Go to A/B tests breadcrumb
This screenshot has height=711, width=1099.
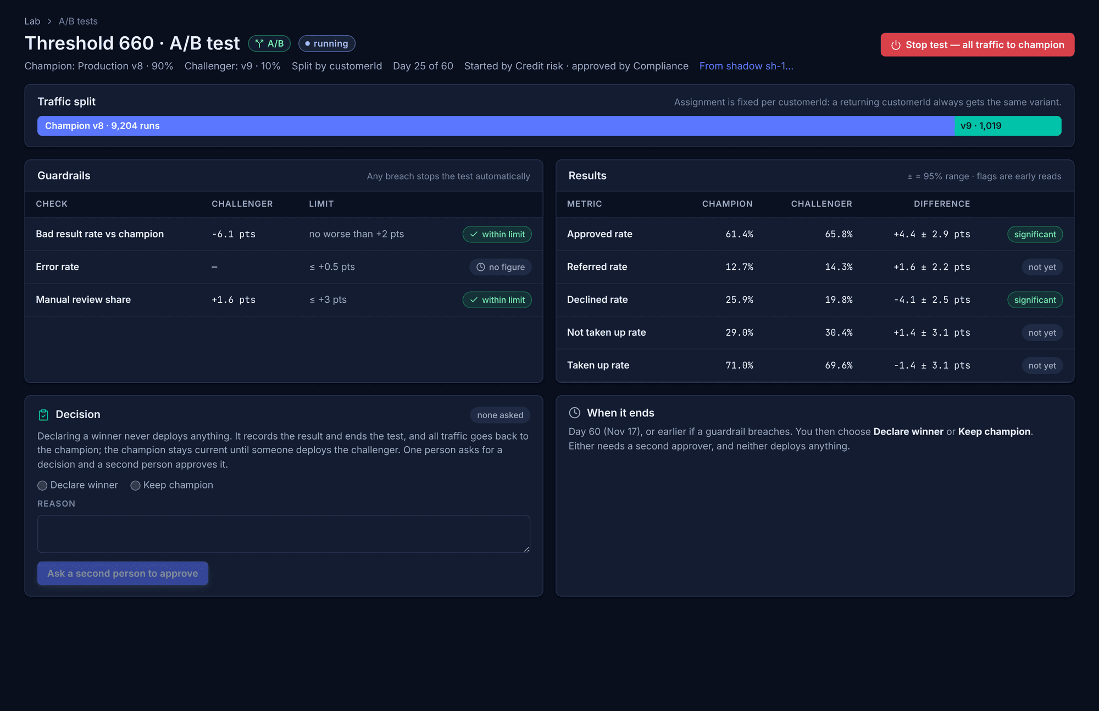(78, 21)
